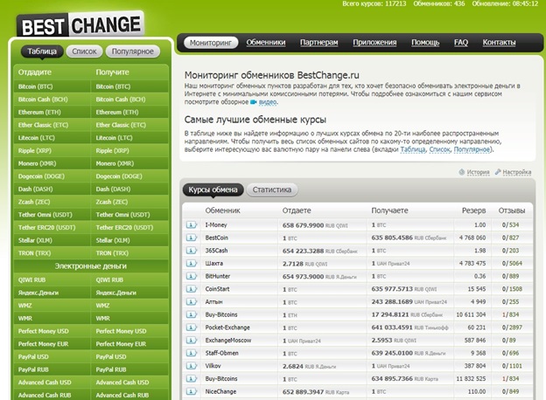Open info icon beside ExchangeMoscow

pyautogui.click(x=191, y=341)
